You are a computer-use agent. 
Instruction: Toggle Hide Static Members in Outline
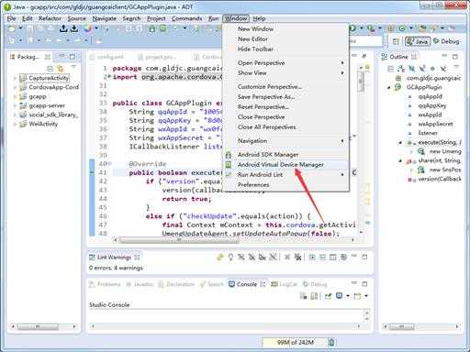click(x=422, y=69)
